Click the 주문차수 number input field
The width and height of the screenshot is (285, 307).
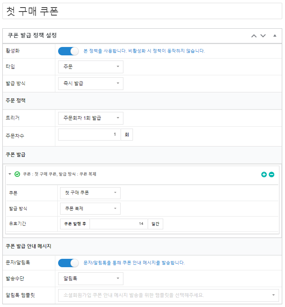point(90,135)
